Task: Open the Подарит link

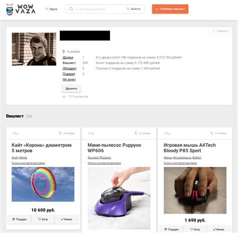Action: click(69, 74)
